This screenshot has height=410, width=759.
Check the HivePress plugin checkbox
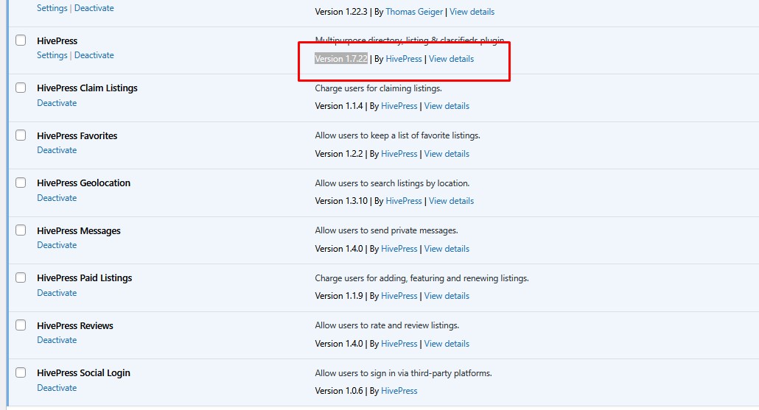coord(21,40)
